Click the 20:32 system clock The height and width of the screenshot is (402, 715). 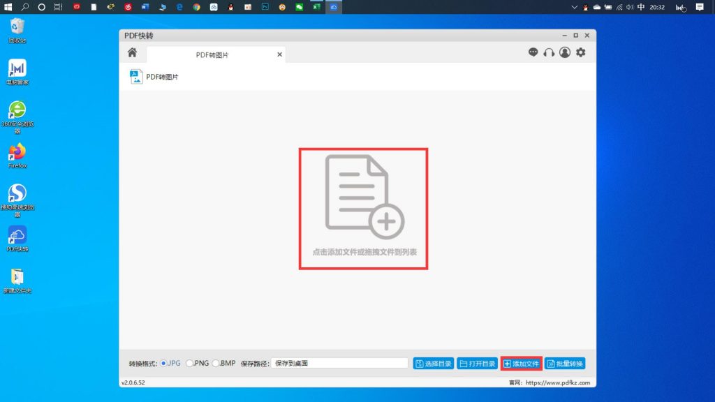coord(657,7)
